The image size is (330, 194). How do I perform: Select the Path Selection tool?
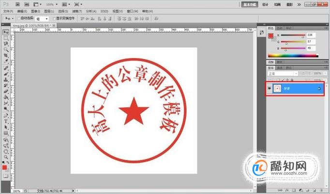click(6, 128)
